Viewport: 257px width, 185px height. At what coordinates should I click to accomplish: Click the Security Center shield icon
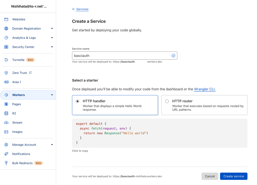tap(6, 47)
